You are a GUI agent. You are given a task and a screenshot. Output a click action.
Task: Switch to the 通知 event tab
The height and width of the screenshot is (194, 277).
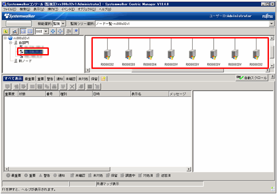point(60,79)
